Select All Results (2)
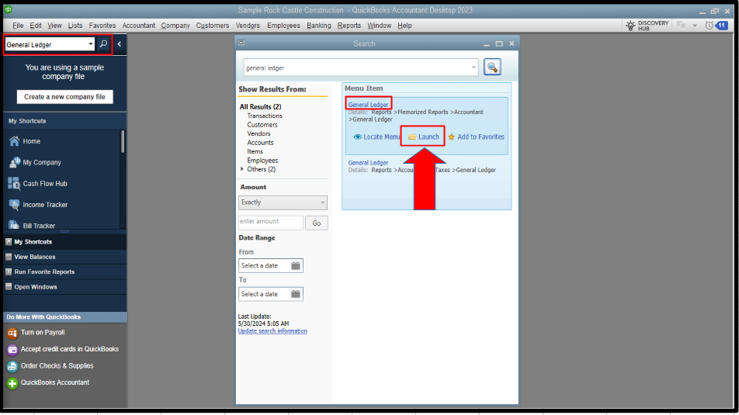The width and height of the screenshot is (739, 415). [260, 106]
